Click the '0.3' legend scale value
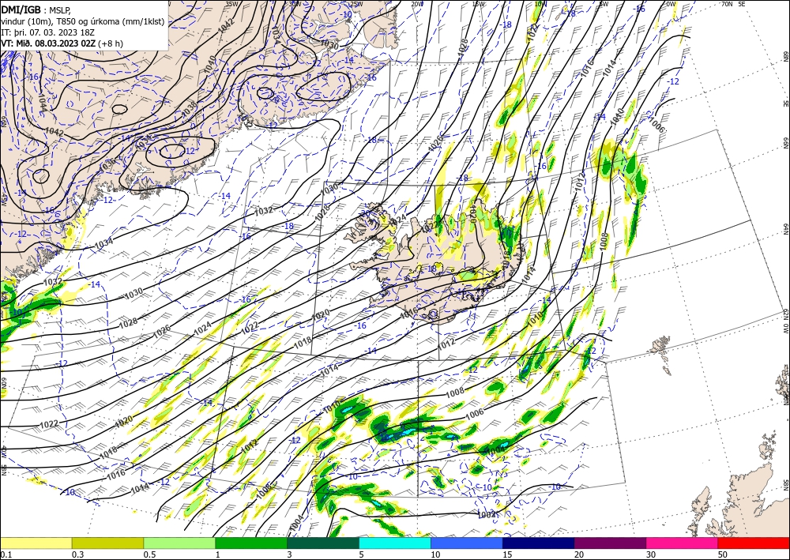790x560 pixels. click(77, 554)
